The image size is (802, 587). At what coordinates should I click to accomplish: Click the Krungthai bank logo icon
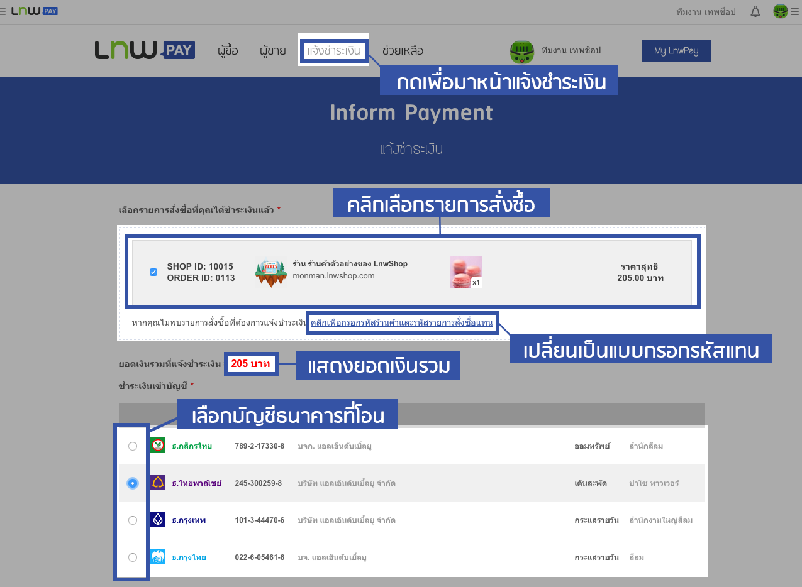coord(158,557)
